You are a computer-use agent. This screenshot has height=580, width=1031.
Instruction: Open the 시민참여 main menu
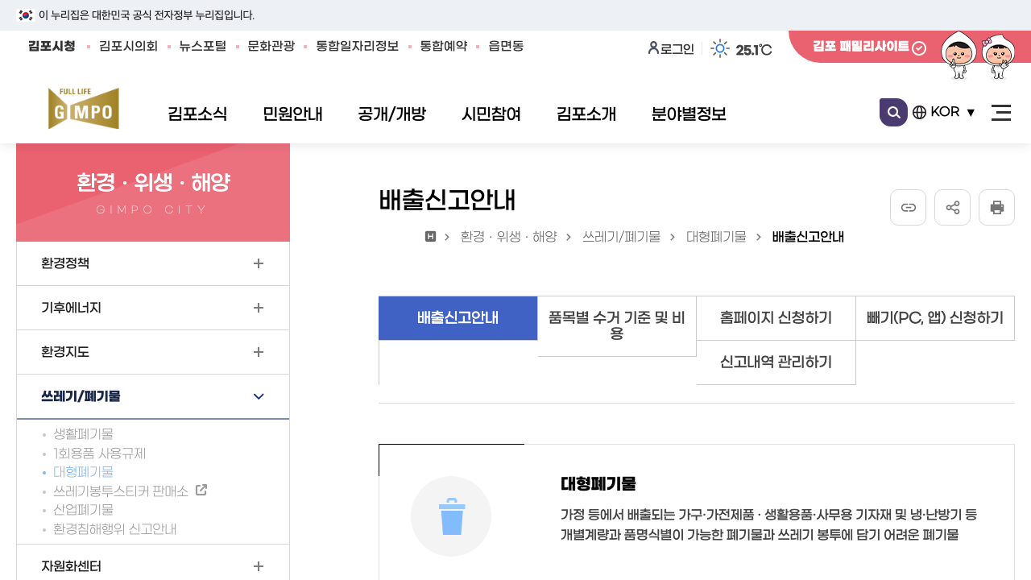[x=491, y=114]
